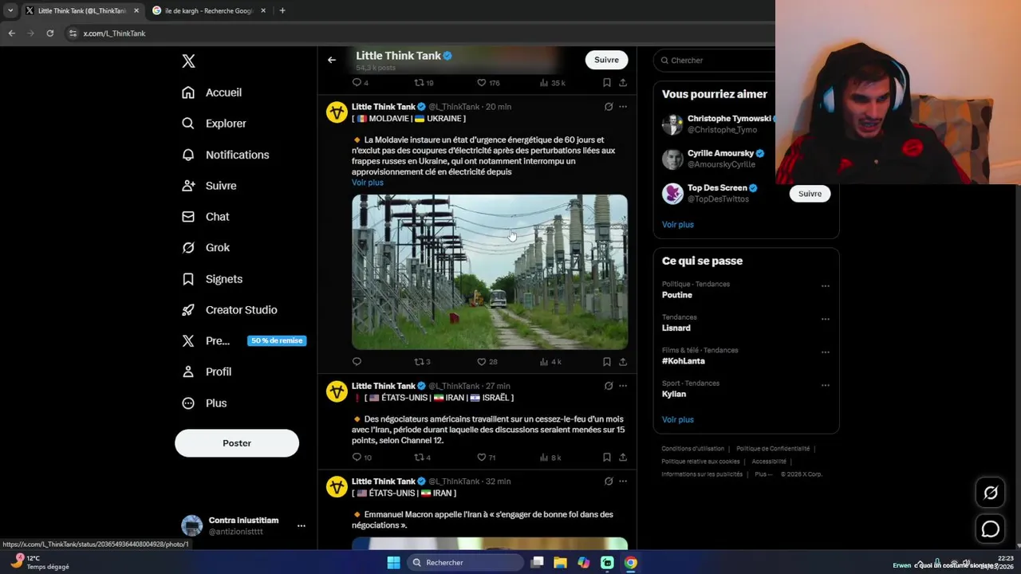Open more options for Lisnard trend

click(x=826, y=319)
